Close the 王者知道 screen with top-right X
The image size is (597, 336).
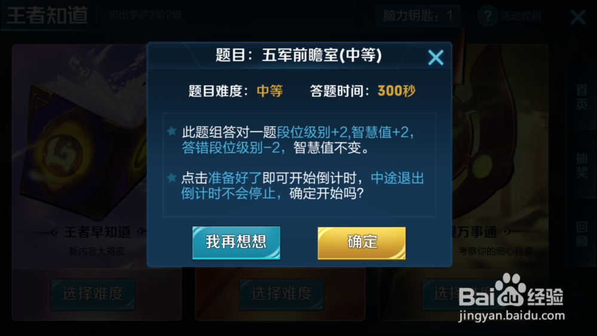[x=578, y=17]
